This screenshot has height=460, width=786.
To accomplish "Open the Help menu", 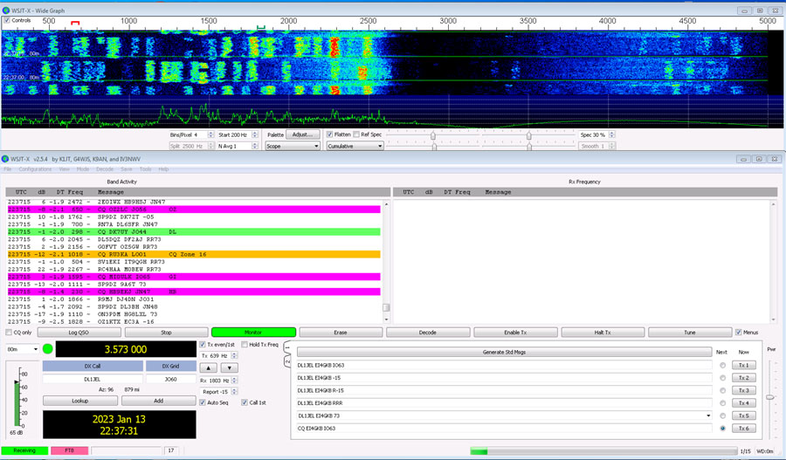I will (x=163, y=169).
